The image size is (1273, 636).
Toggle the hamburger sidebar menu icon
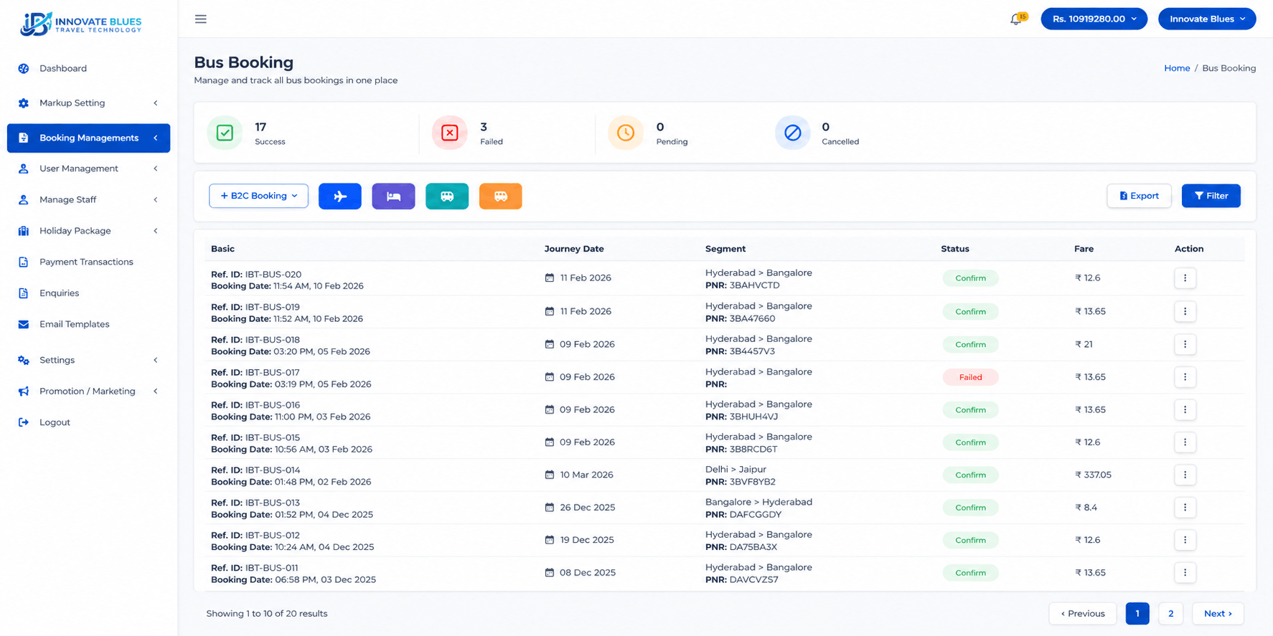pyautogui.click(x=201, y=19)
